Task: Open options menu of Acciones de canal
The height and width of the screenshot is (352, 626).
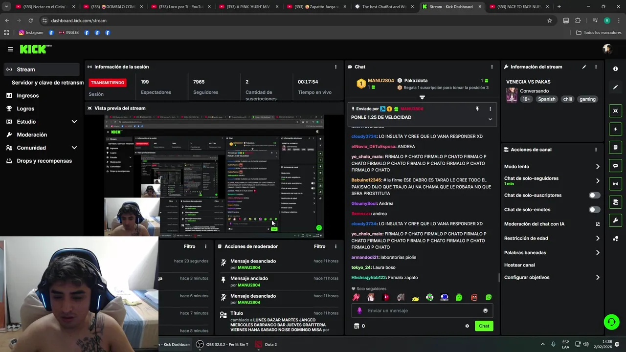Action: (596, 150)
